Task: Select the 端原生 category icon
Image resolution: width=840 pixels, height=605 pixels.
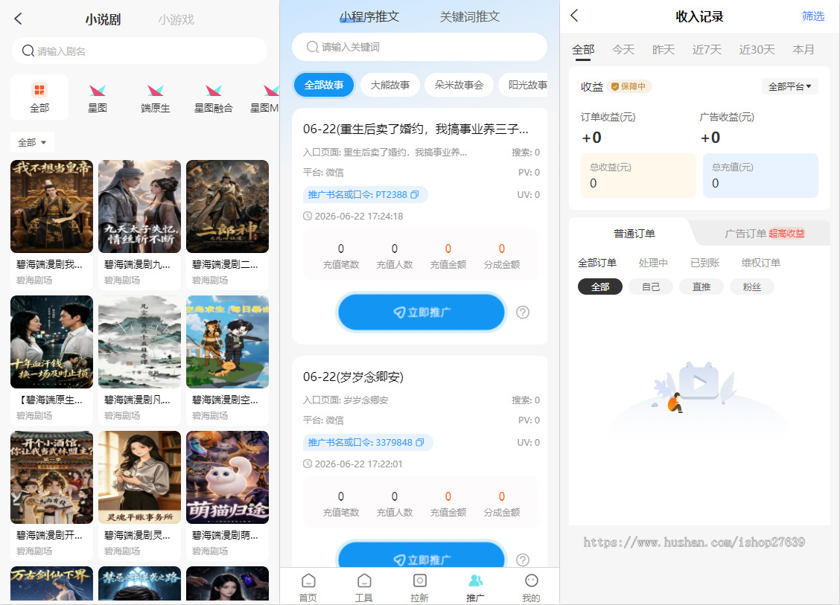Action: click(x=156, y=91)
